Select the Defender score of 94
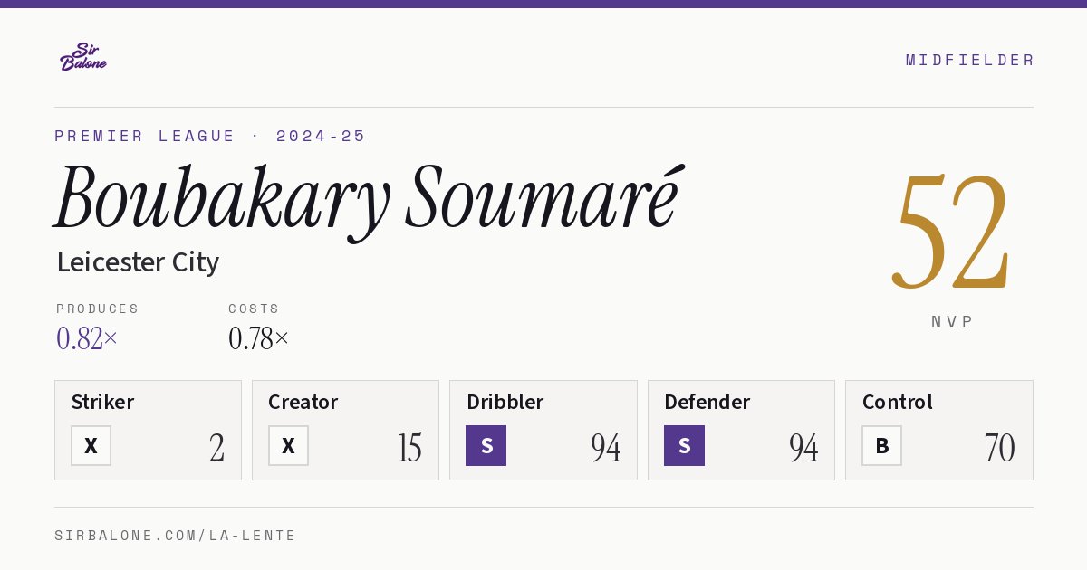The image size is (1087, 570). click(803, 447)
